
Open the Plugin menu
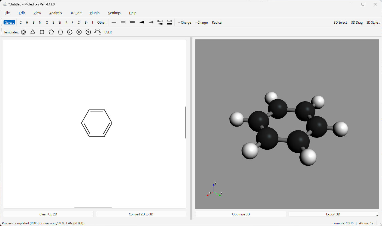click(x=95, y=13)
